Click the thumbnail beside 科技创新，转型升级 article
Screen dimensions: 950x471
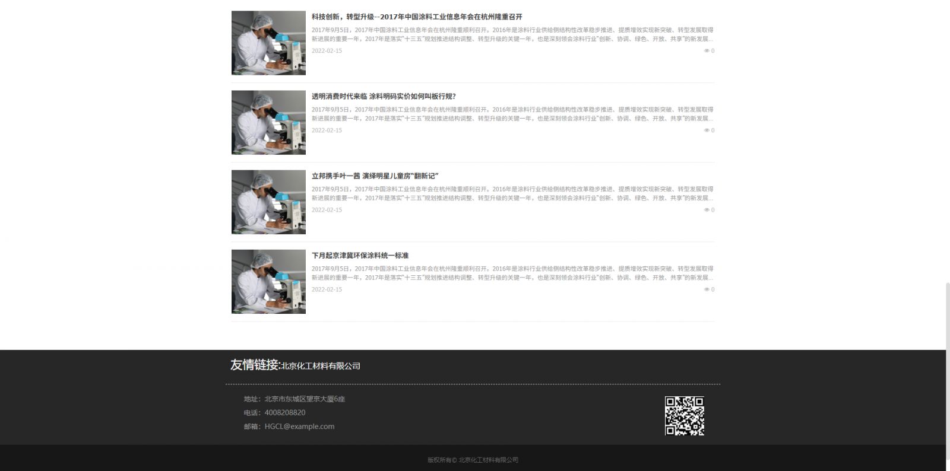click(x=268, y=43)
